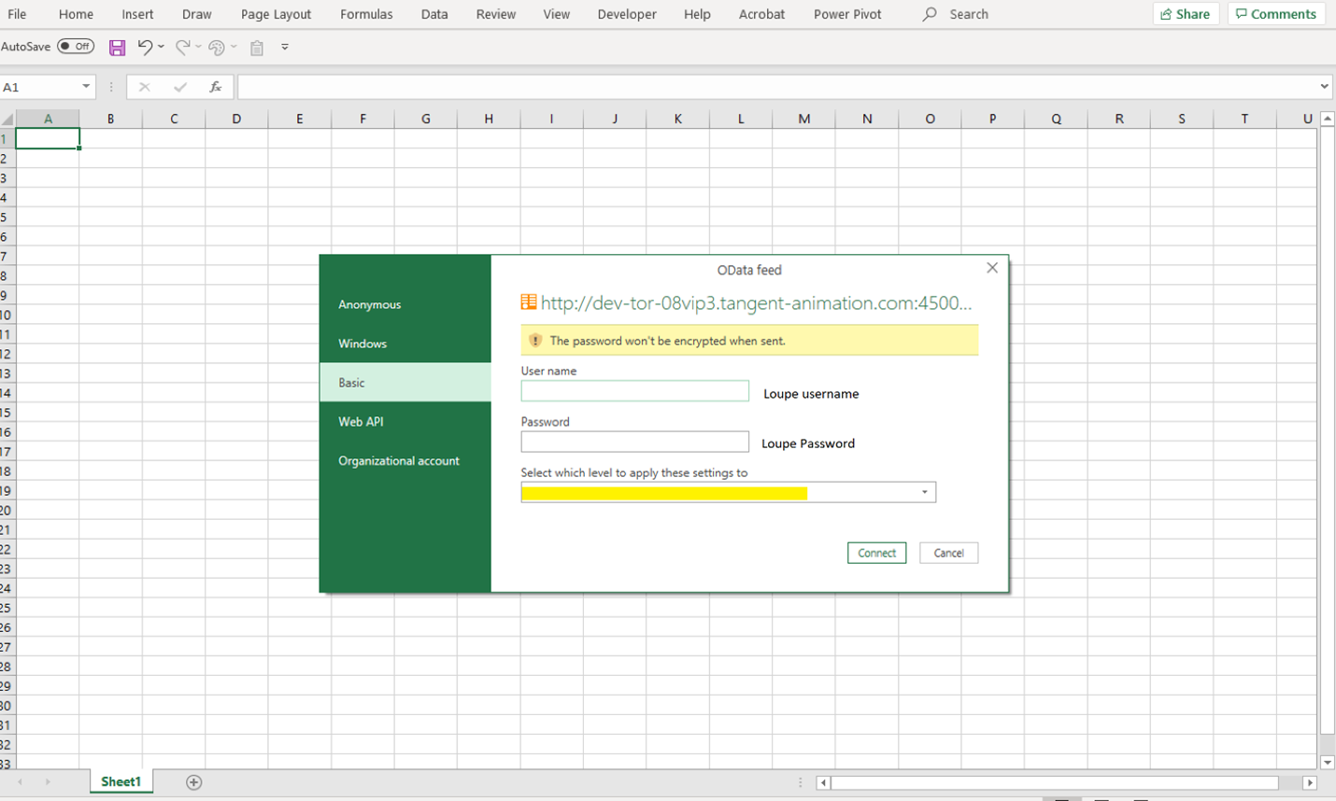1336x801 pixels.
Task: Click the Select All corner triangle
Action: [x=7, y=119]
